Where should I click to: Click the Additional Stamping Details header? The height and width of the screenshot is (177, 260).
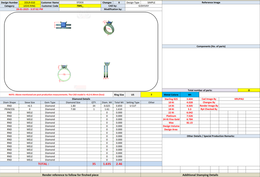(200, 175)
